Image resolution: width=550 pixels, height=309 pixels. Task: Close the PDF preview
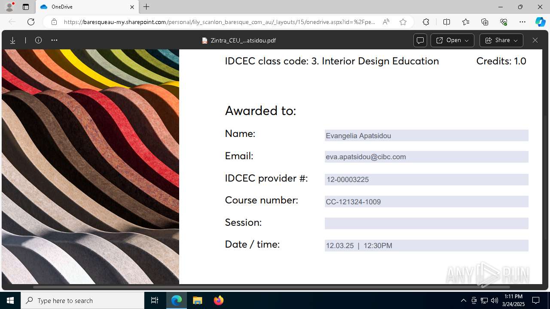[535, 40]
